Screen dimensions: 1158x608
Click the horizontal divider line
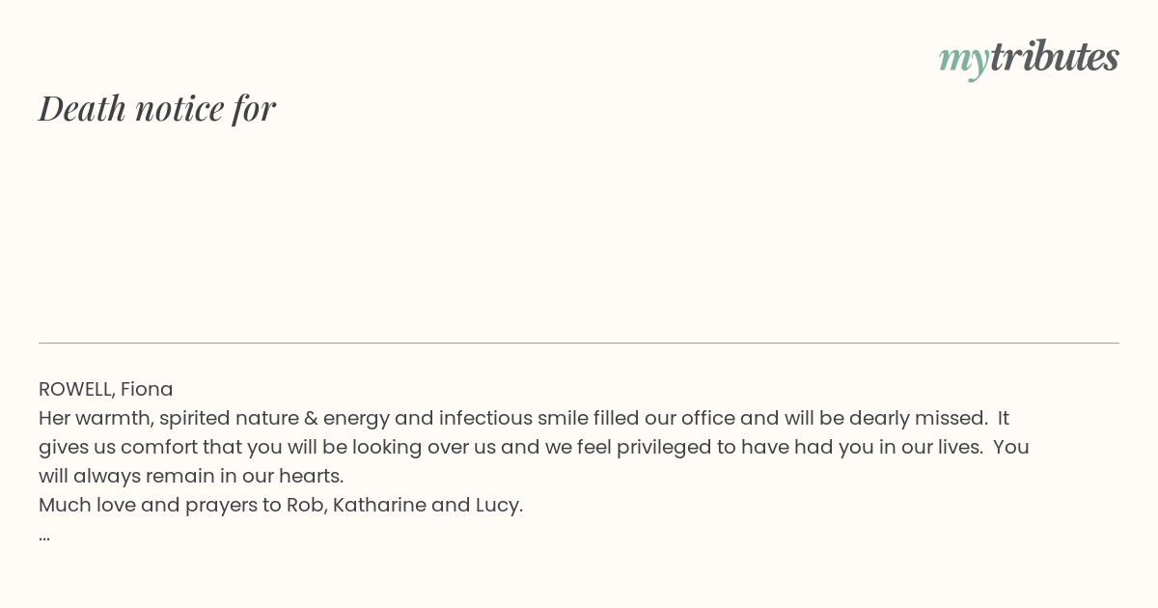579,343
